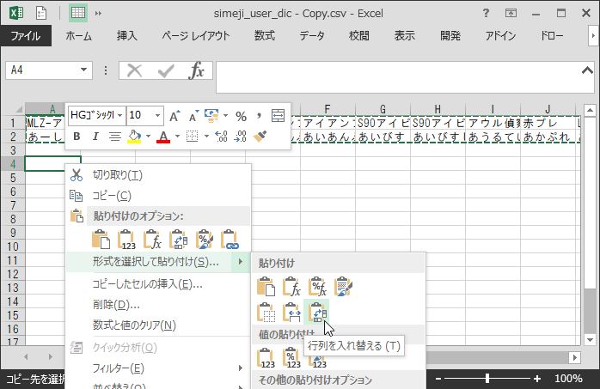600x389 pixels.
Task: Click Values (123) icon in 貼り付けのオプション row
Action: pos(126,240)
